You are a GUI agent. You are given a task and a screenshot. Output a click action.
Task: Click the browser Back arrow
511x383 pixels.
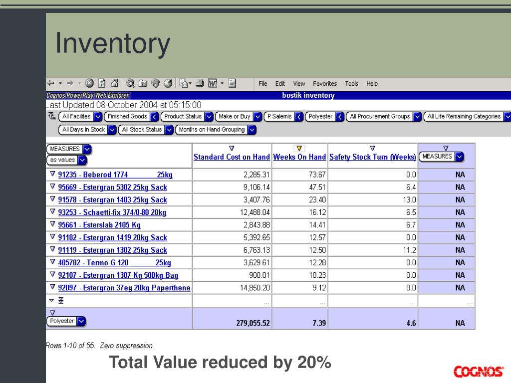coord(51,83)
